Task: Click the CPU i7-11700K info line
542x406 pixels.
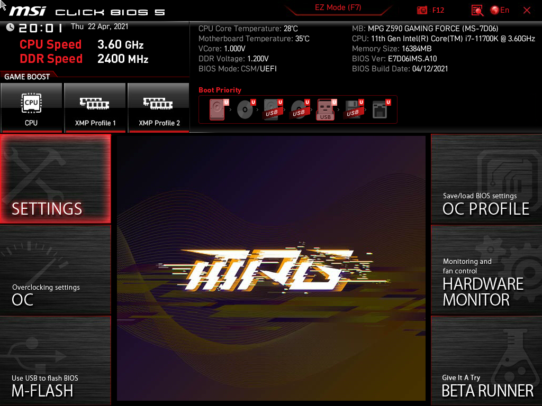Action: pos(444,39)
